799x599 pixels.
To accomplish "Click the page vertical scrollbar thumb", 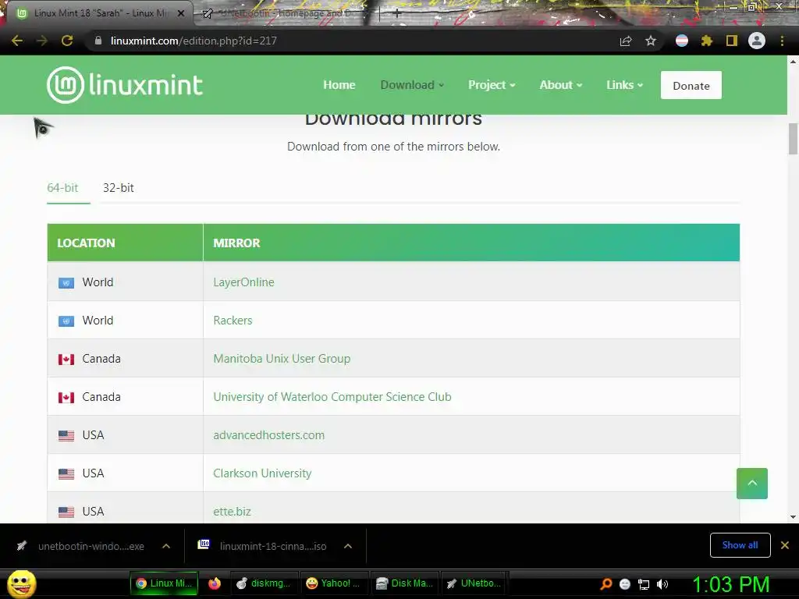I will coord(793,139).
